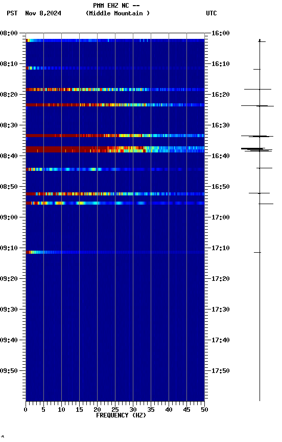The height and width of the screenshot is (442, 282).
Task: Click the spectrogram band at 09:11
Action: coord(115,252)
